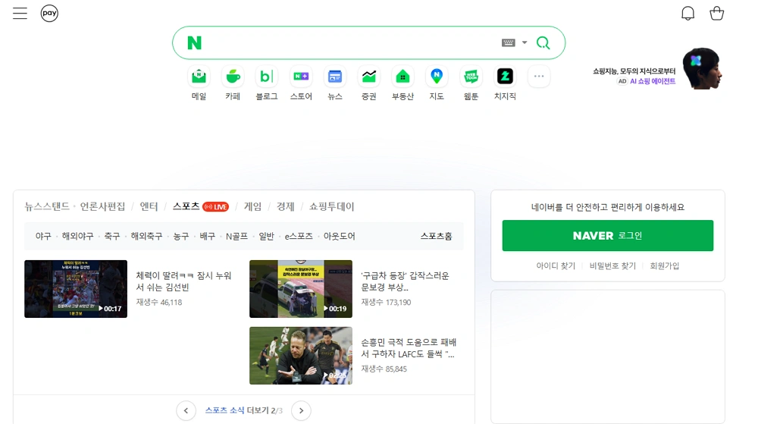Image resolution: width=758 pixels, height=424 pixels.
Task: Select the 야구 sports category
Action: tap(43, 236)
